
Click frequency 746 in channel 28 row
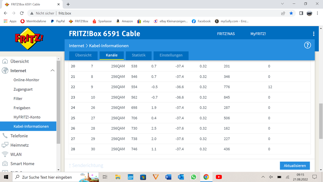[134, 149]
